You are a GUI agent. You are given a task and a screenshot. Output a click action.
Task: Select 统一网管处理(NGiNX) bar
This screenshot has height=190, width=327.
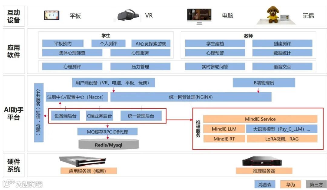pos(191,97)
